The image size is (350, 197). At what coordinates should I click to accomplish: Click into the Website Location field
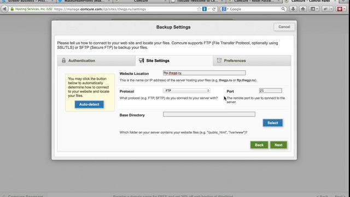pos(204,73)
